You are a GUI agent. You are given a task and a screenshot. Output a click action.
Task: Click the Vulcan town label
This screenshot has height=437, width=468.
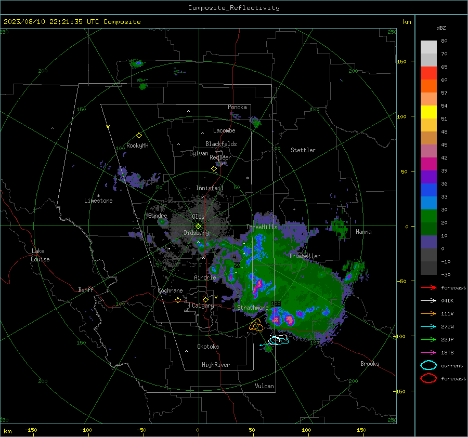[x=264, y=386]
